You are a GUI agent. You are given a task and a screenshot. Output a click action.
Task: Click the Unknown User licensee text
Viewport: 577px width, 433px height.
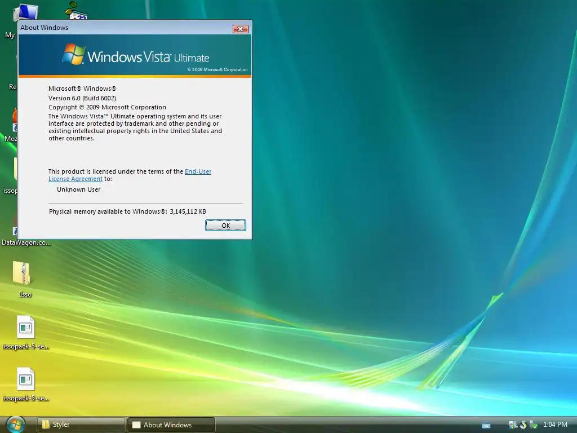78,189
